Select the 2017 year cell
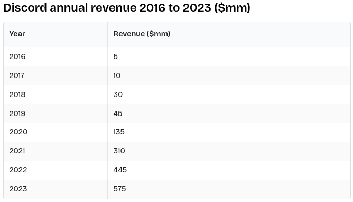The image size is (353, 202). point(55,76)
